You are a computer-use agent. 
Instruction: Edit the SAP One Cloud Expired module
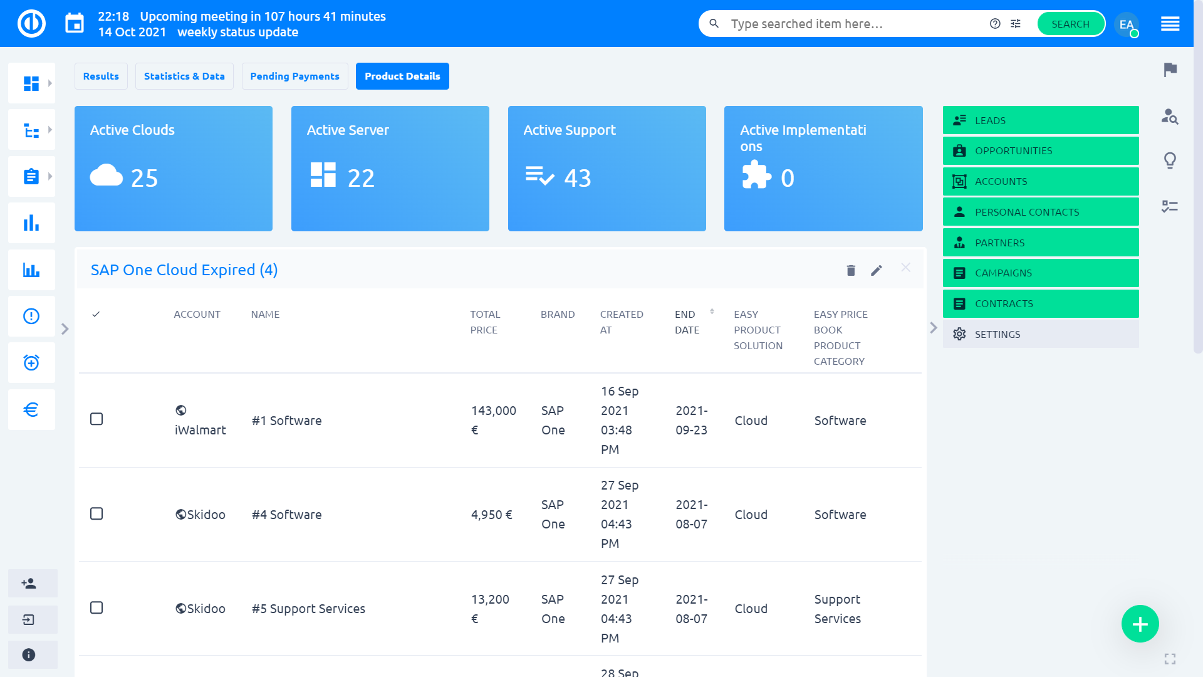pyautogui.click(x=877, y=270)
